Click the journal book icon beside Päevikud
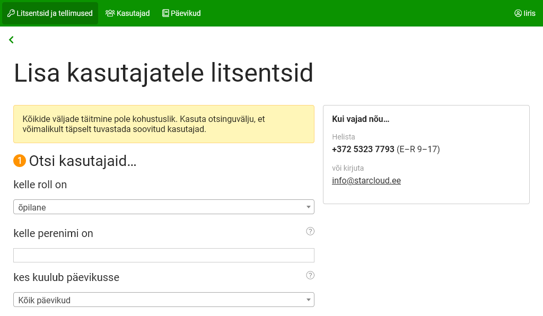 pos(165,13)
